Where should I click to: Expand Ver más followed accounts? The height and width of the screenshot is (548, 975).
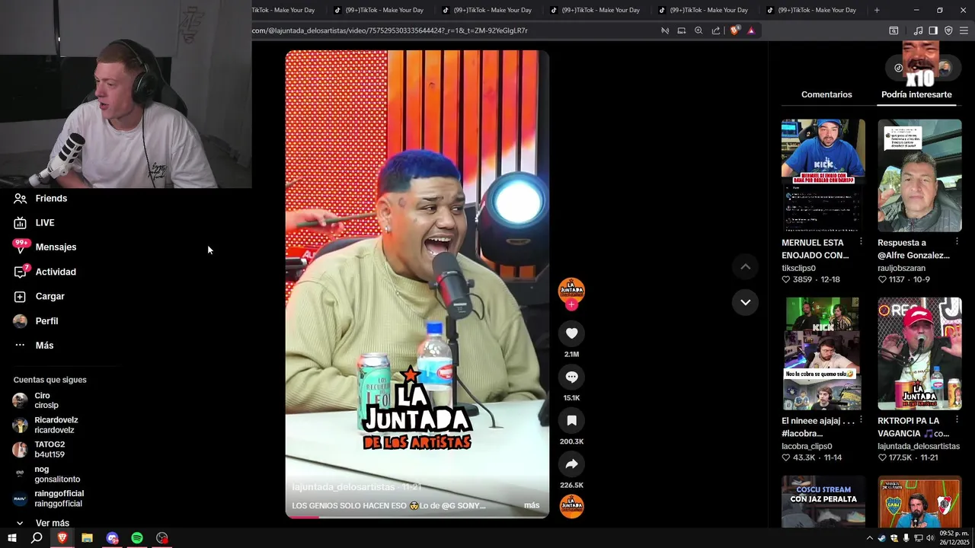[x=43, y=523]
